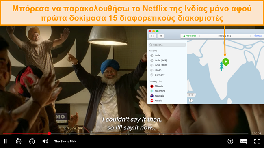Viewport: 264px width, 148px height.
Task: Choose Austria in the Country List
Action: pos(158,101)
